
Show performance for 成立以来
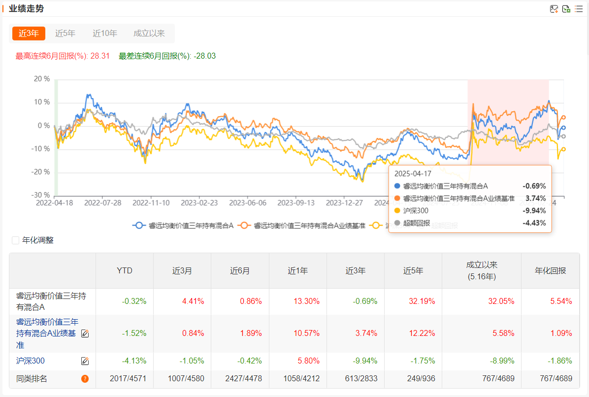coord(149,33)
